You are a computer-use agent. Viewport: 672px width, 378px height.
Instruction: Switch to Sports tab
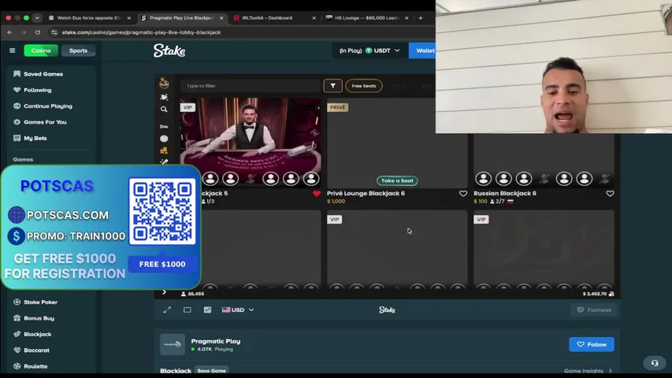(x=78, y=50)
